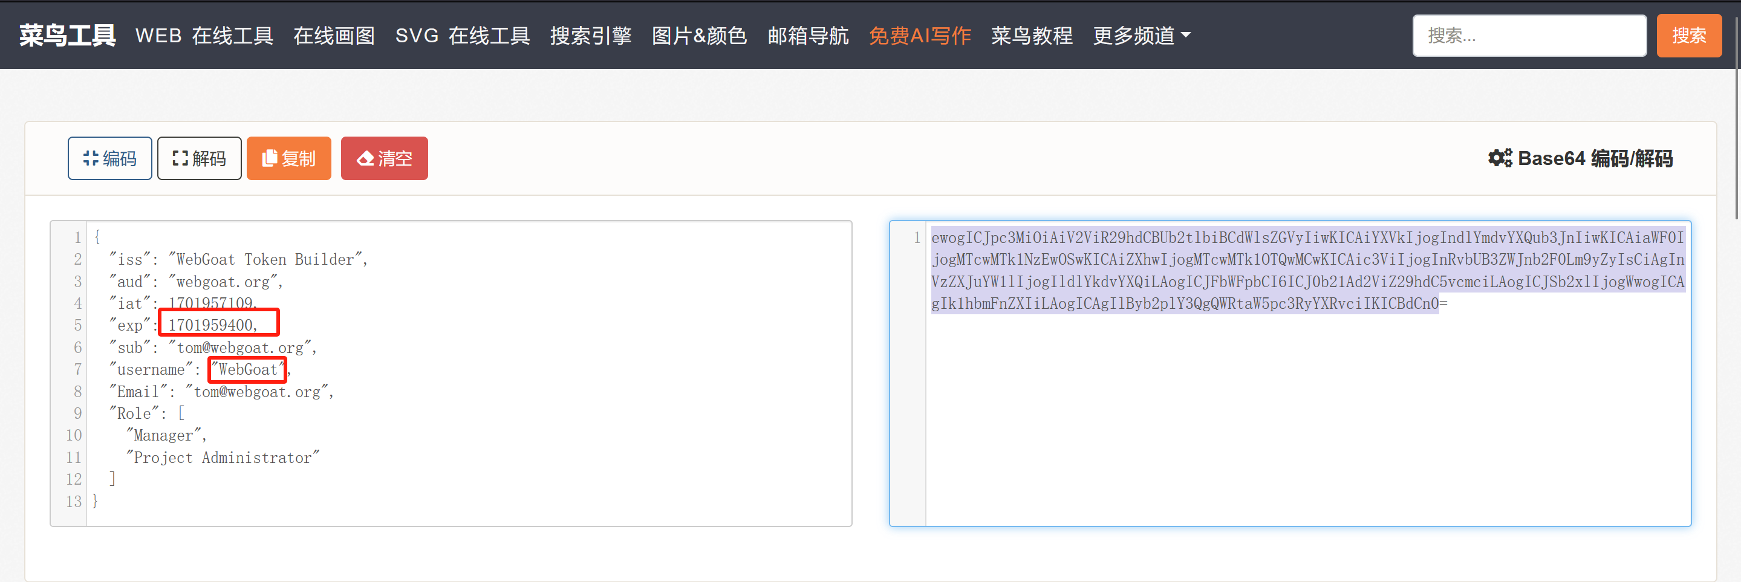Open the 免费AI写作 link
This screenshot has height=582, width=1741.
click(x=920, y=36)
